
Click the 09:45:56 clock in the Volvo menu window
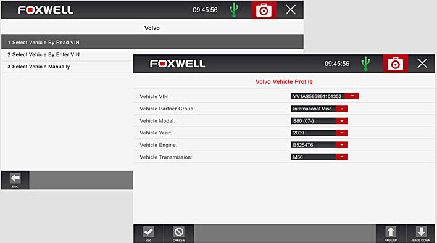(205, 10)
